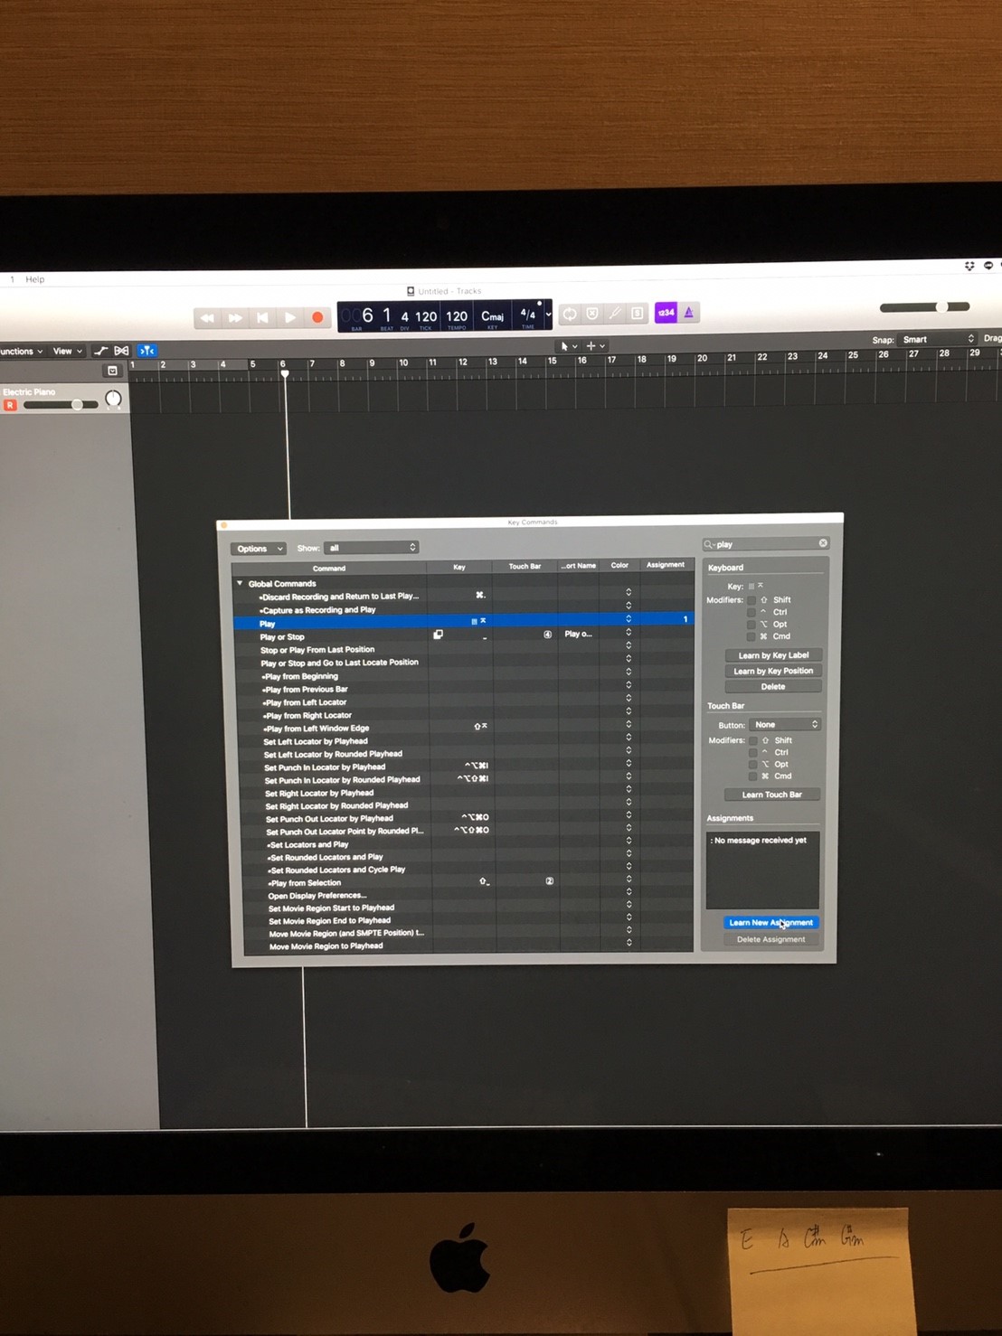Adjust the Electric Piano volume slider

pyautogui.click(x=61, y=405)
